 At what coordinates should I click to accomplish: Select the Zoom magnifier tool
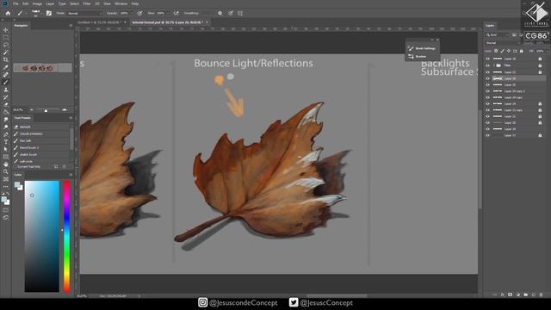point(6,171)
